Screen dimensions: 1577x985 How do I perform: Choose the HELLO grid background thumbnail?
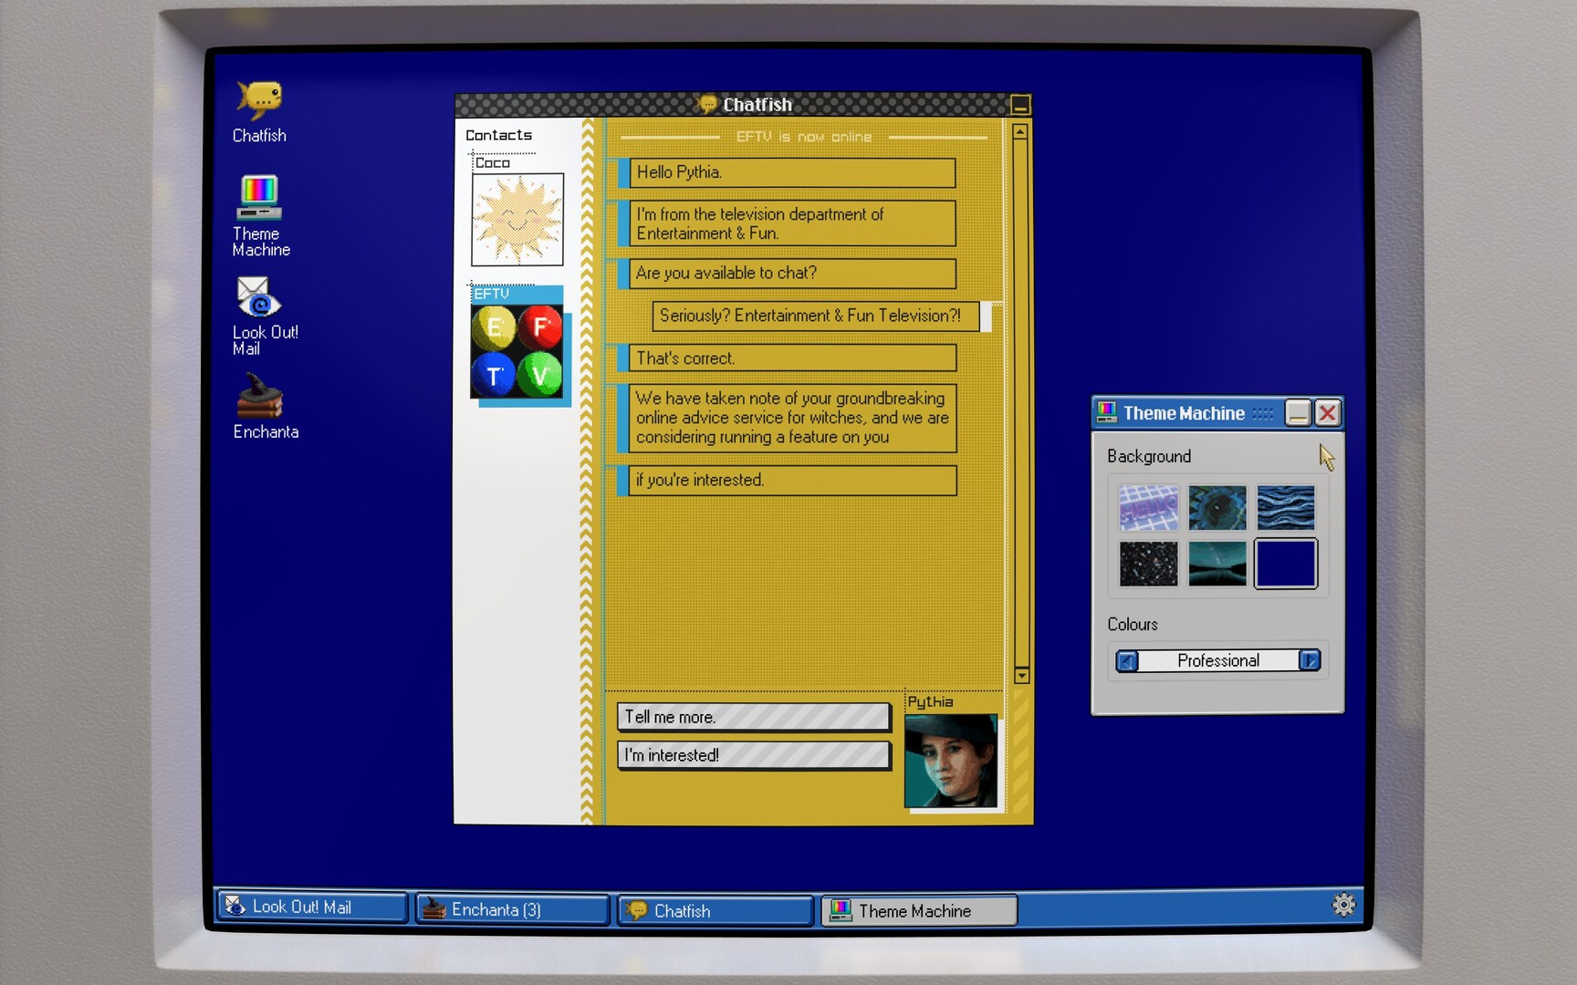(x=1148, y=507)
